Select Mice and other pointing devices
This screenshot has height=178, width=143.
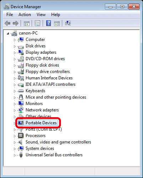pyautogui.click(x=56, y=97)
